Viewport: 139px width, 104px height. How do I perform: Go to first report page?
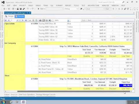(6, 20)
